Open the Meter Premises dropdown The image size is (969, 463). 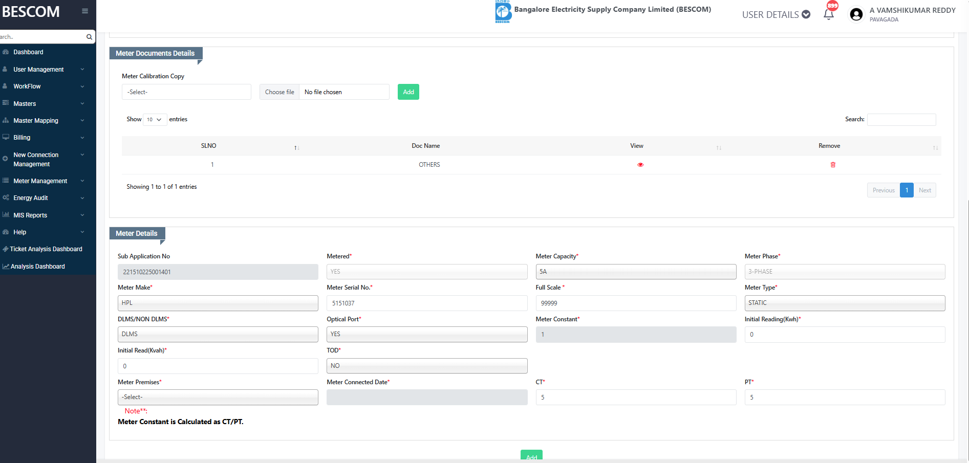(x=218, y=397)
